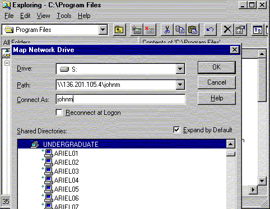Click the Up One Level folder icon
Image resolution: width=270 pixels, height=209 pixels.
point(119,30)
